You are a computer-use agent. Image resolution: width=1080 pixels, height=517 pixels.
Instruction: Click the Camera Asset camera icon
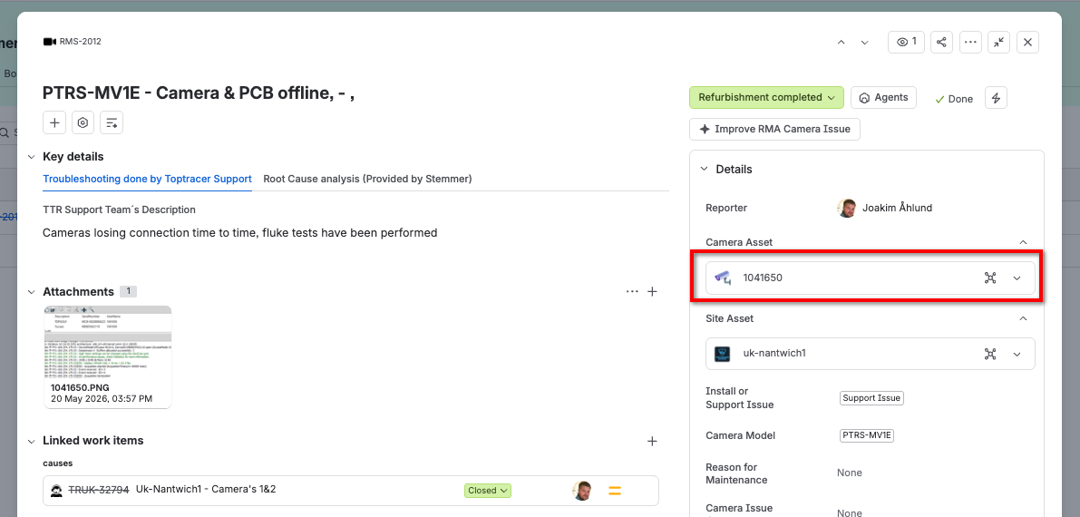coord(723,278)
